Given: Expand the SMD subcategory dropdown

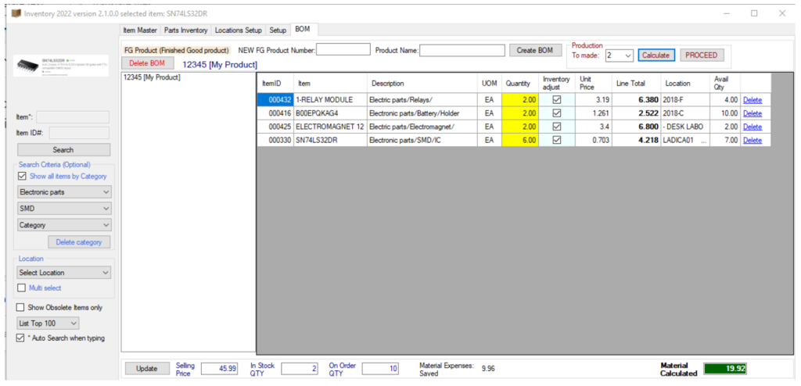Looking at the screenshot, I should click(64, 209).
